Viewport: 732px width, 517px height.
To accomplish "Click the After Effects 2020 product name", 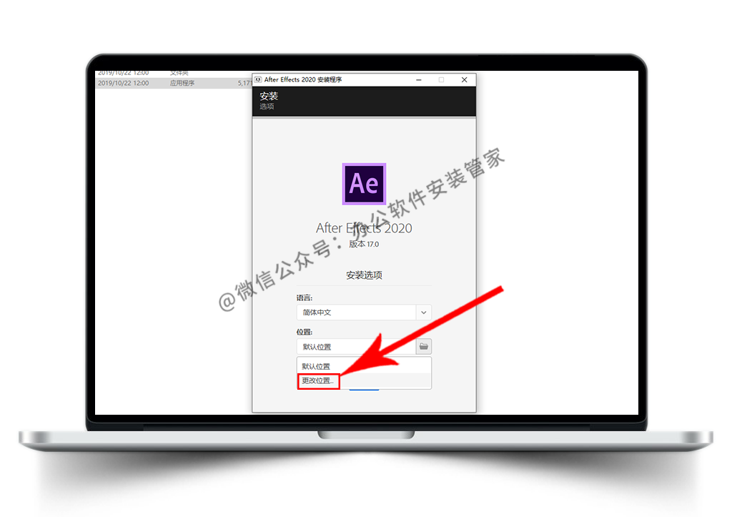I will coord(364,228).
